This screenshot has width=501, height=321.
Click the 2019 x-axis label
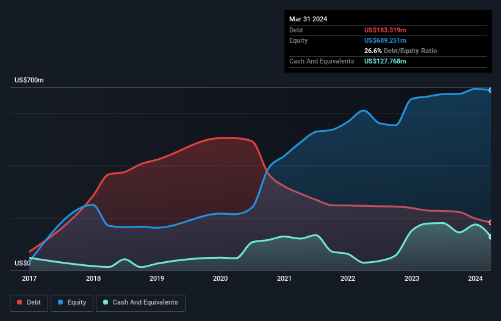click(x=157, y=278)
